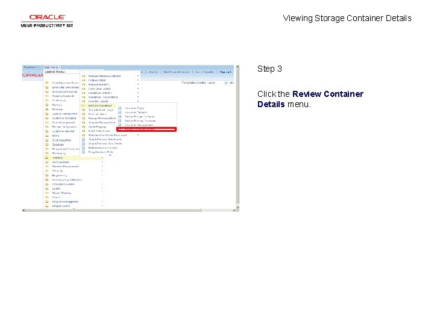Click the folder icon beside Cost Accounting
Viewport: 434px width, 325px height.
(x=47, y=140)
